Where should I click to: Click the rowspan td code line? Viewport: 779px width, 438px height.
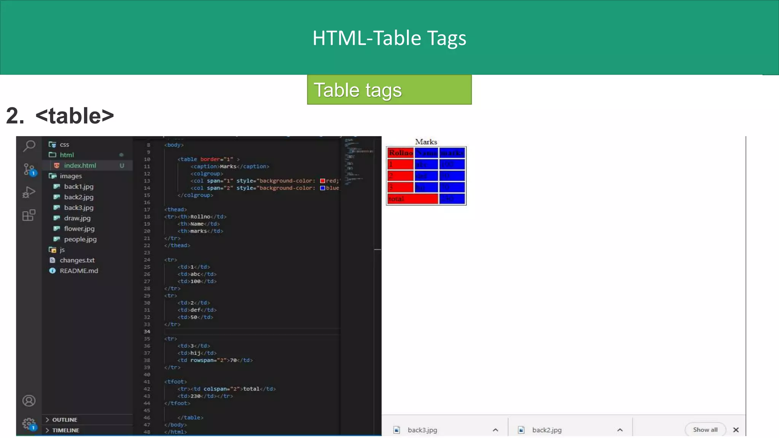[x=215, y=360]
